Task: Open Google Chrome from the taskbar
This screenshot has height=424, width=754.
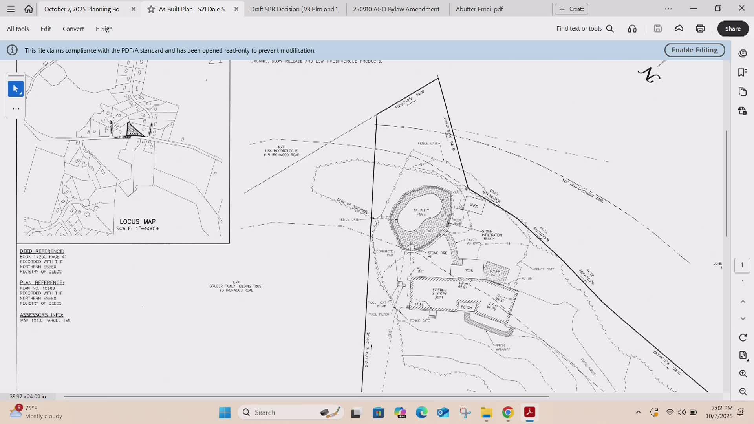Action: pyautogui.click(x=508, y=412)
